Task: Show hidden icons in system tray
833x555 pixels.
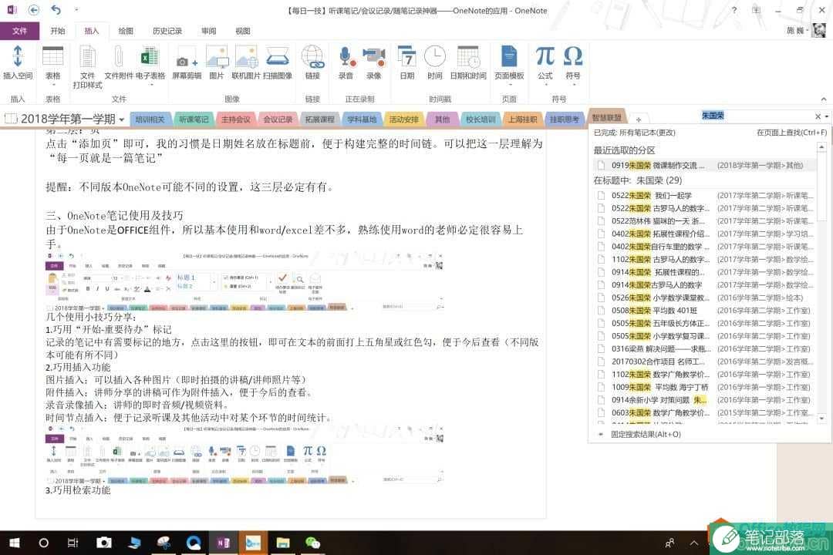Action: coord(694,542)
